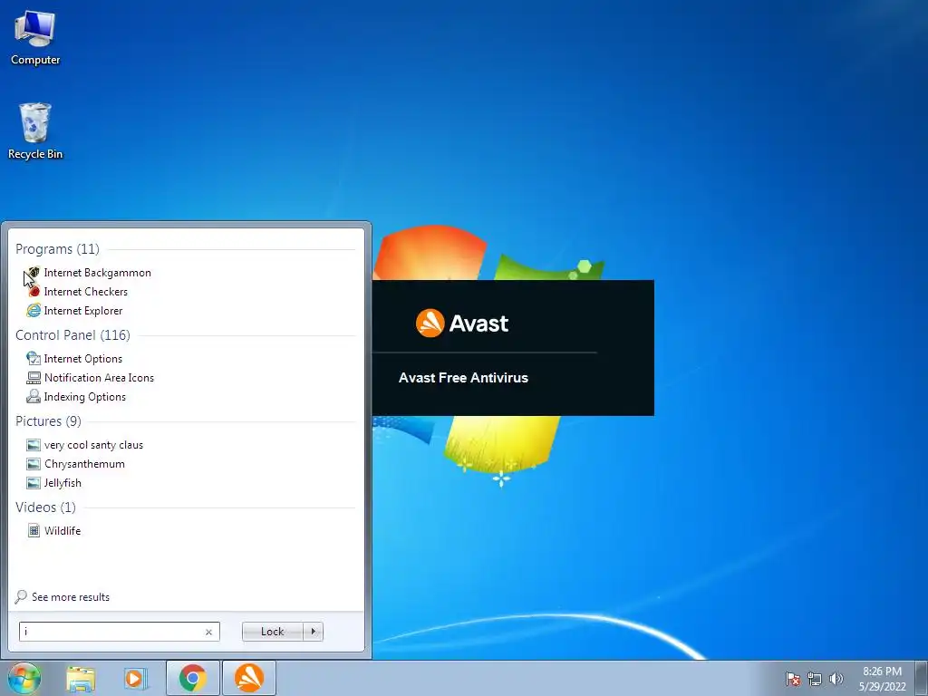Click the See more results link
The width and height of the screenshot is (928, 696).
pyautogui.click(x=71, y=597)
